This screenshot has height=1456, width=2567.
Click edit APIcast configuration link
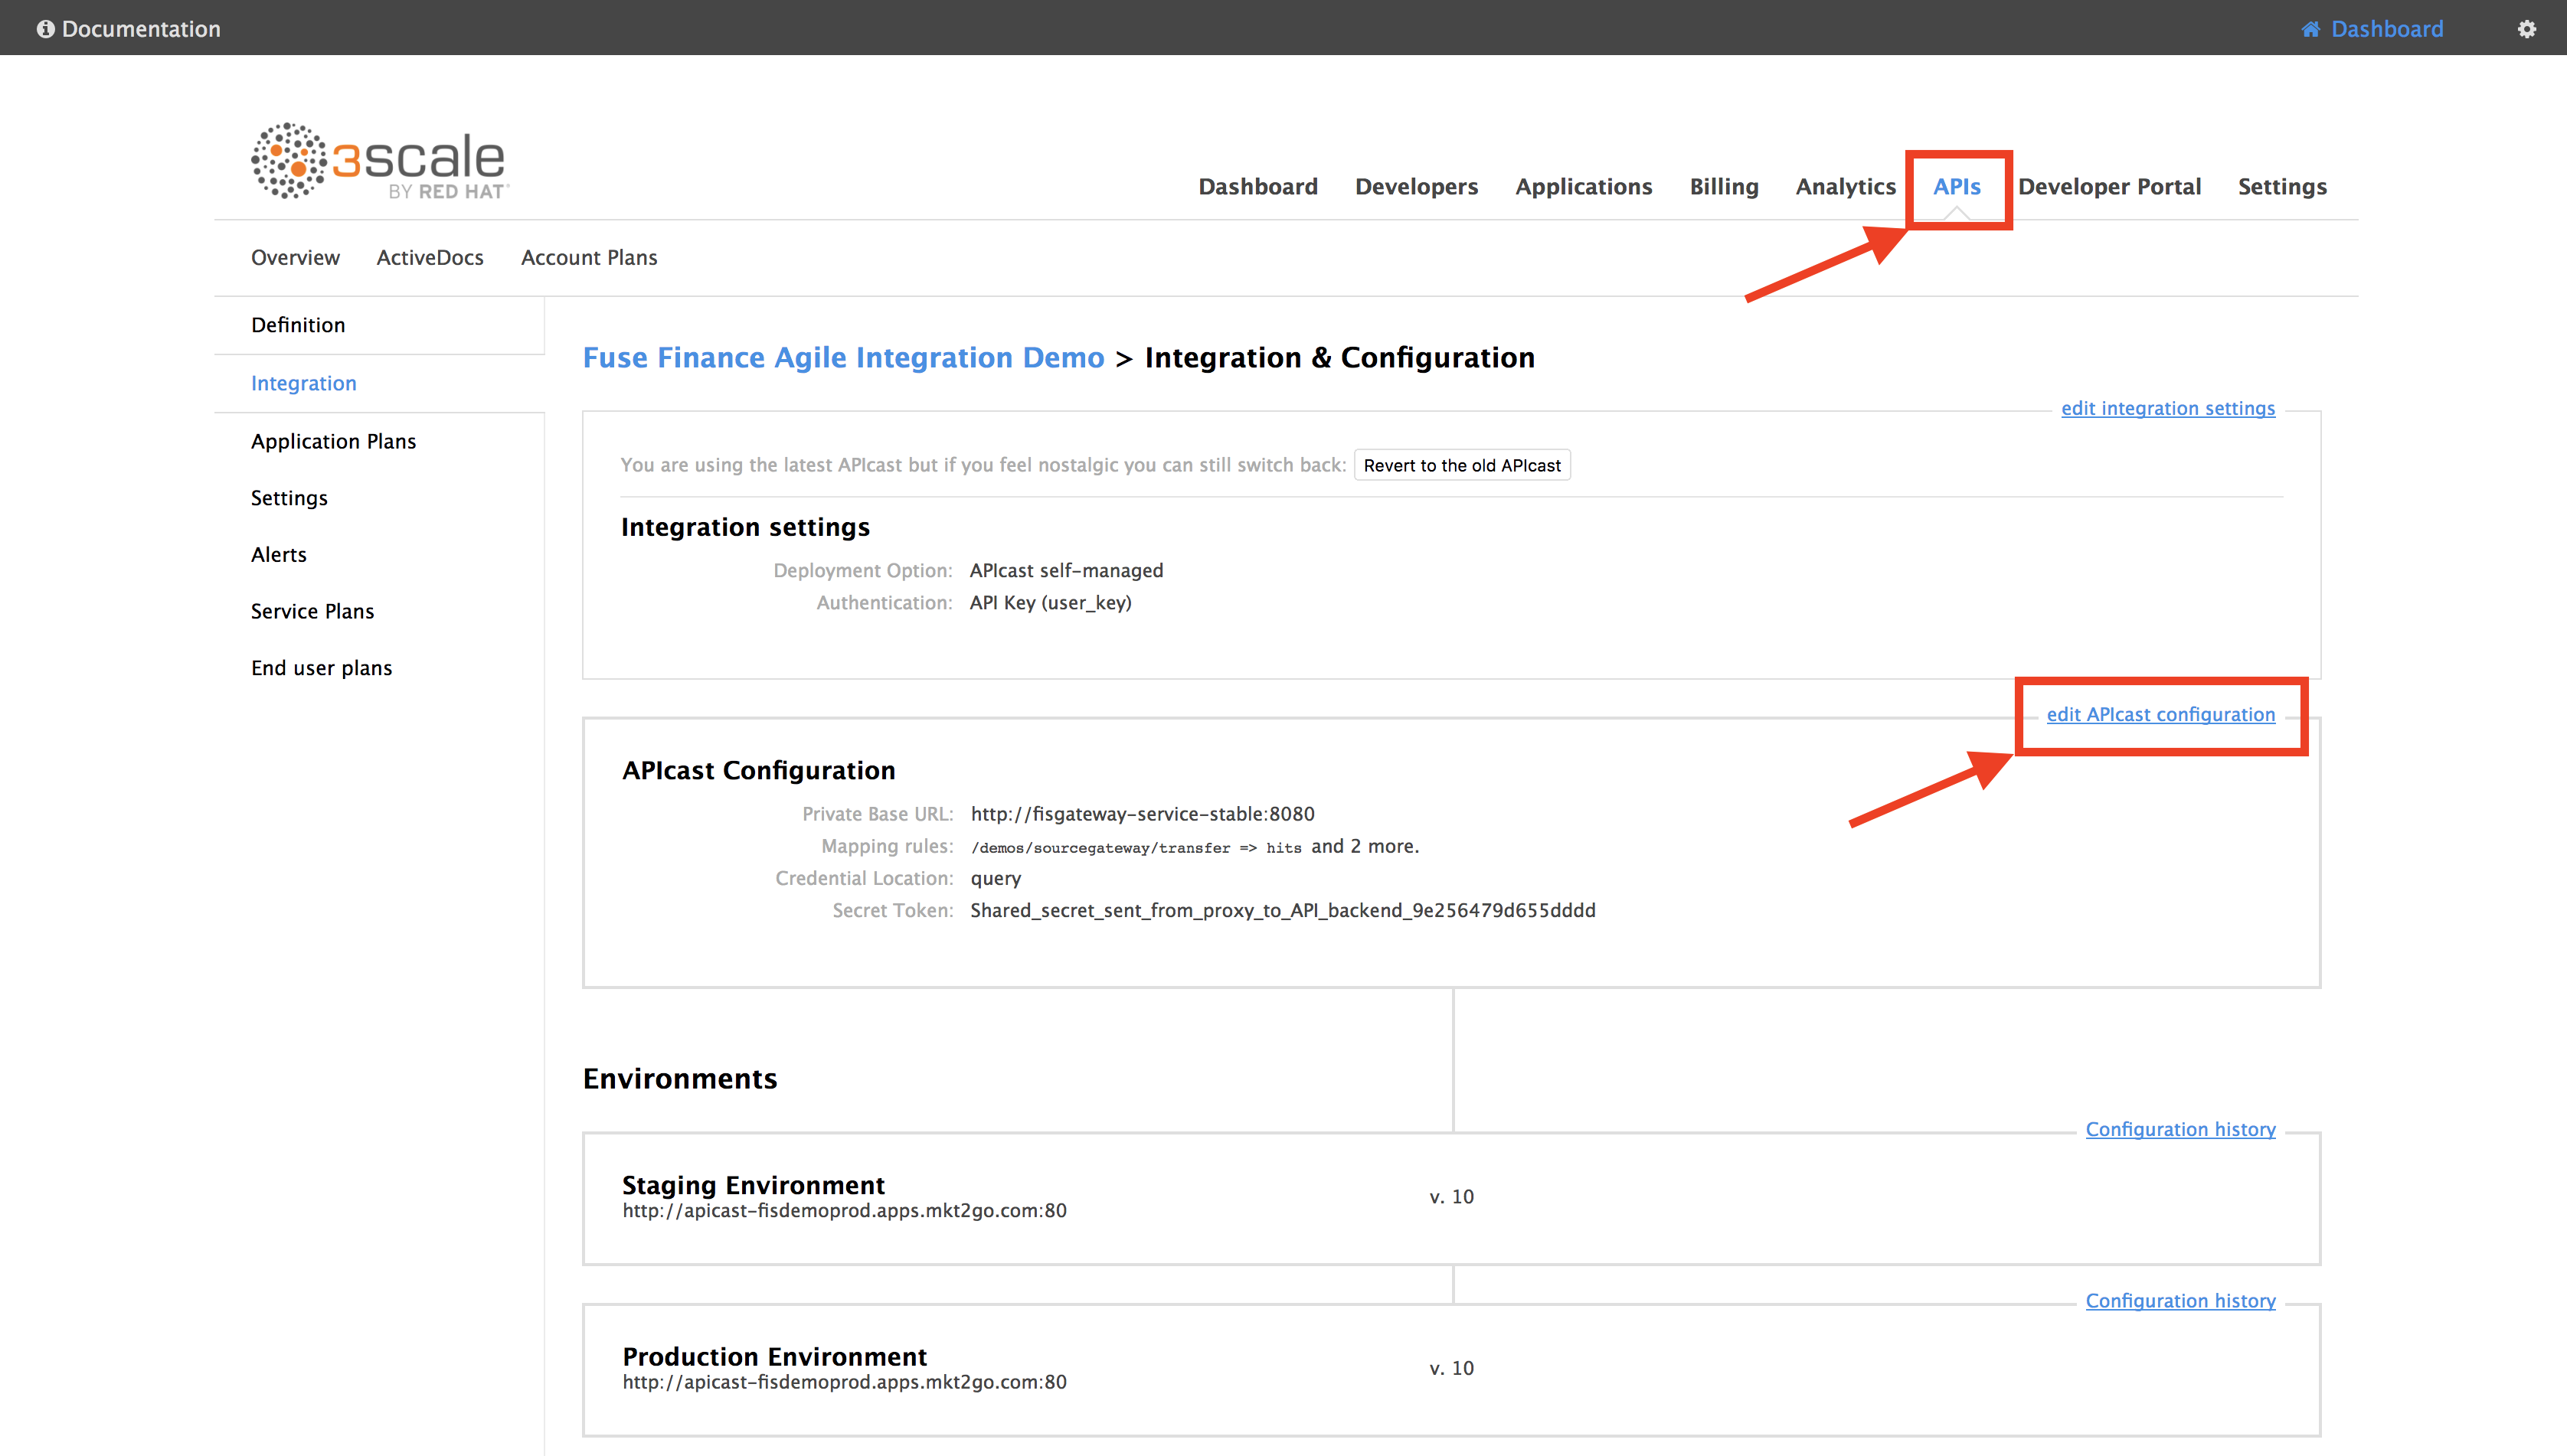[x=2160, y=714]
